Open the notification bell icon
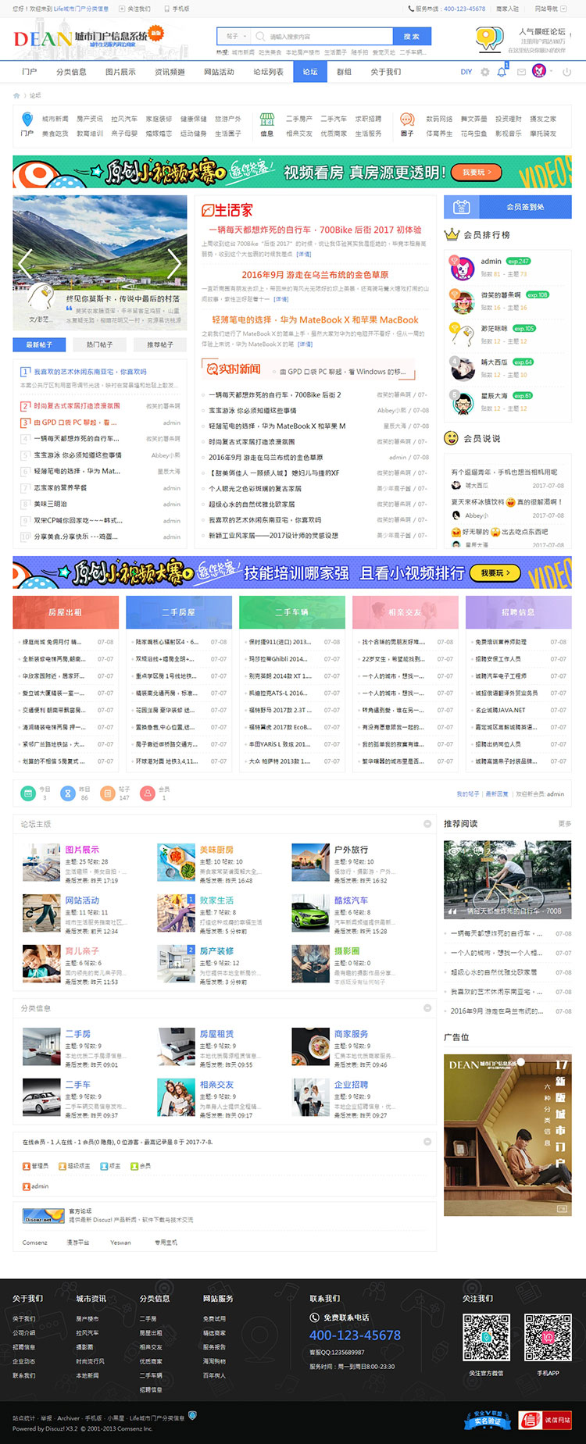 point(502,72)
